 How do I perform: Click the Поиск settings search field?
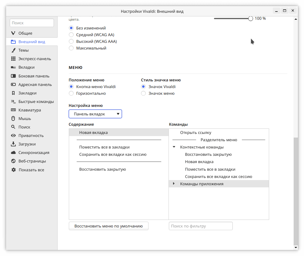pos(32,23)
